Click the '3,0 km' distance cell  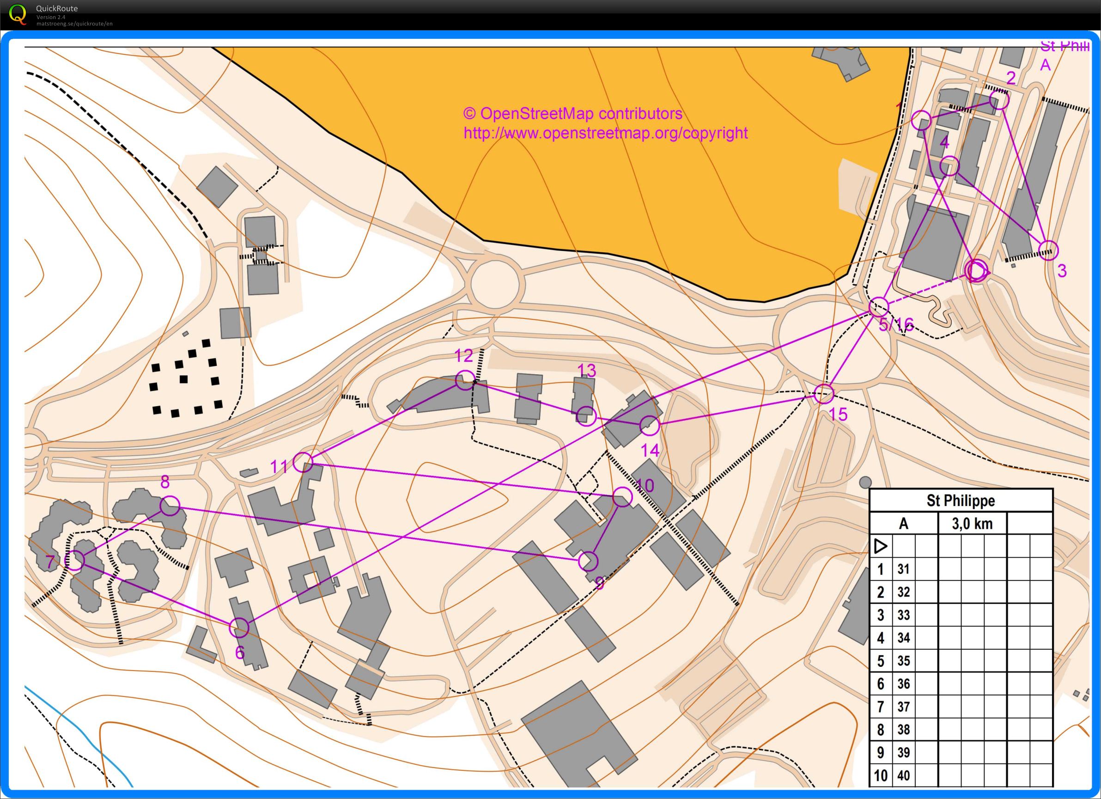pos(973,524)
